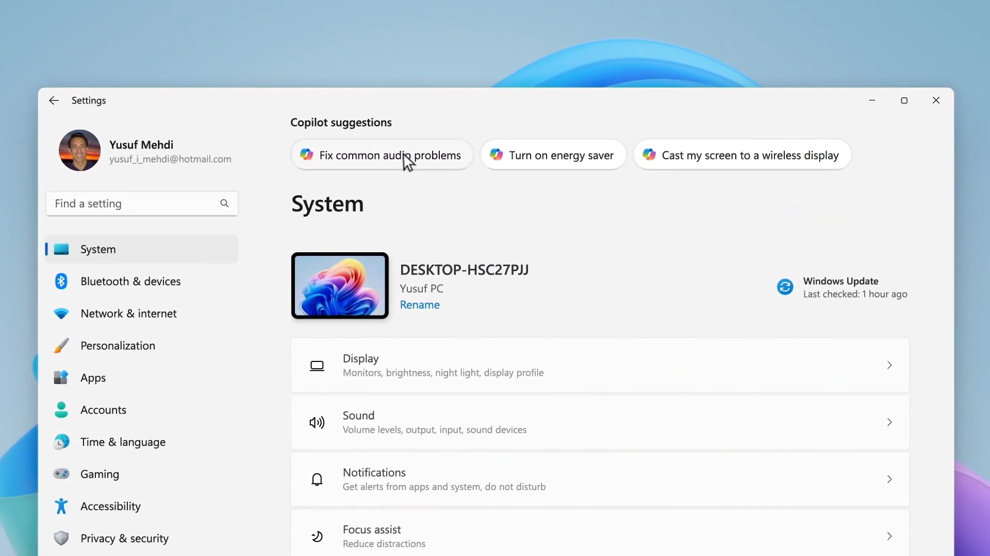Expand the Notifications row chevron
The width and height of the screenshot is (990, 556).
click(889, 479)
